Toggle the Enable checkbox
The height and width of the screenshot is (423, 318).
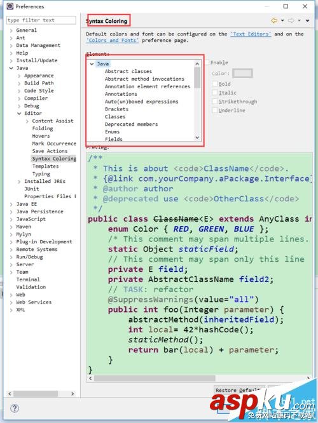click(207, 62)
